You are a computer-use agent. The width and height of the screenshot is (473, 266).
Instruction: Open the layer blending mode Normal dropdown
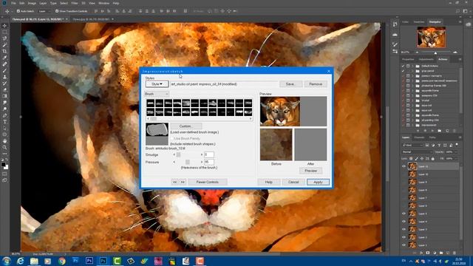(x=417, y=151)
